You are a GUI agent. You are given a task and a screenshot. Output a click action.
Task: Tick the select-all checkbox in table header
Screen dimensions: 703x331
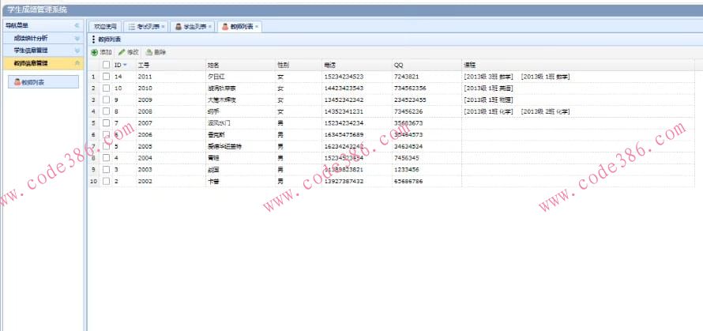click(x=107, y=65)
